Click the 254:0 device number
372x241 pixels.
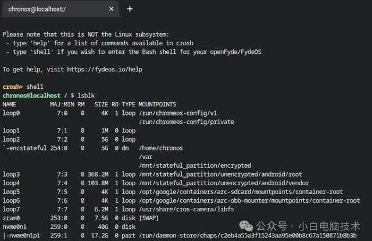59,148
